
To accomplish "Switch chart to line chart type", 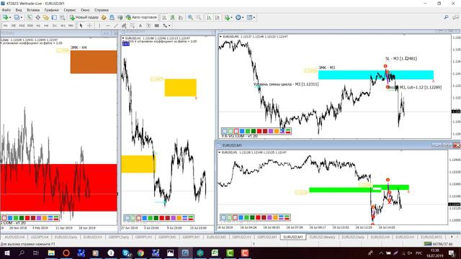I will tap(181, 17).
